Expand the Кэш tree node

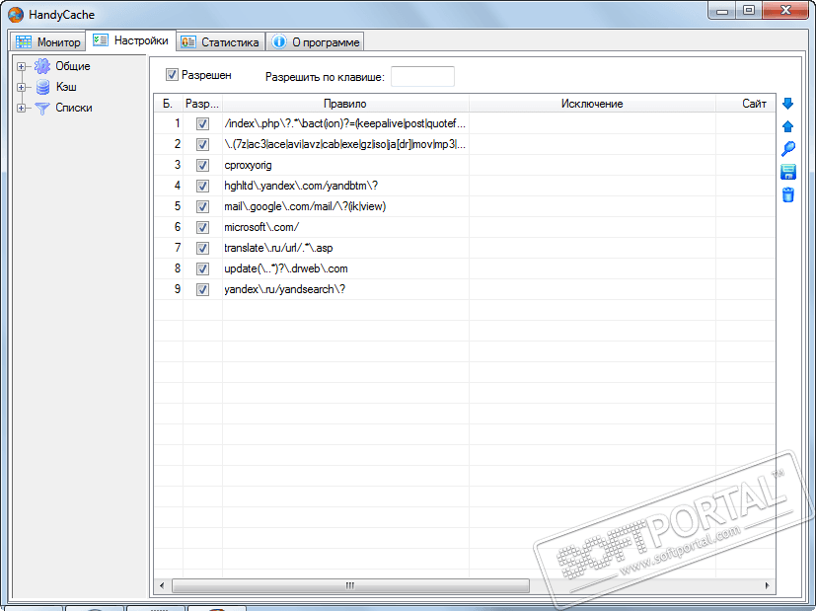click(x=21, y=88)
